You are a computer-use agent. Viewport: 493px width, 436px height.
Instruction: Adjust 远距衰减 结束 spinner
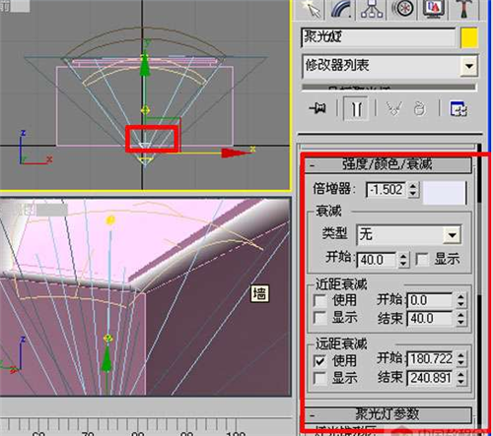(x=460, y=378)
